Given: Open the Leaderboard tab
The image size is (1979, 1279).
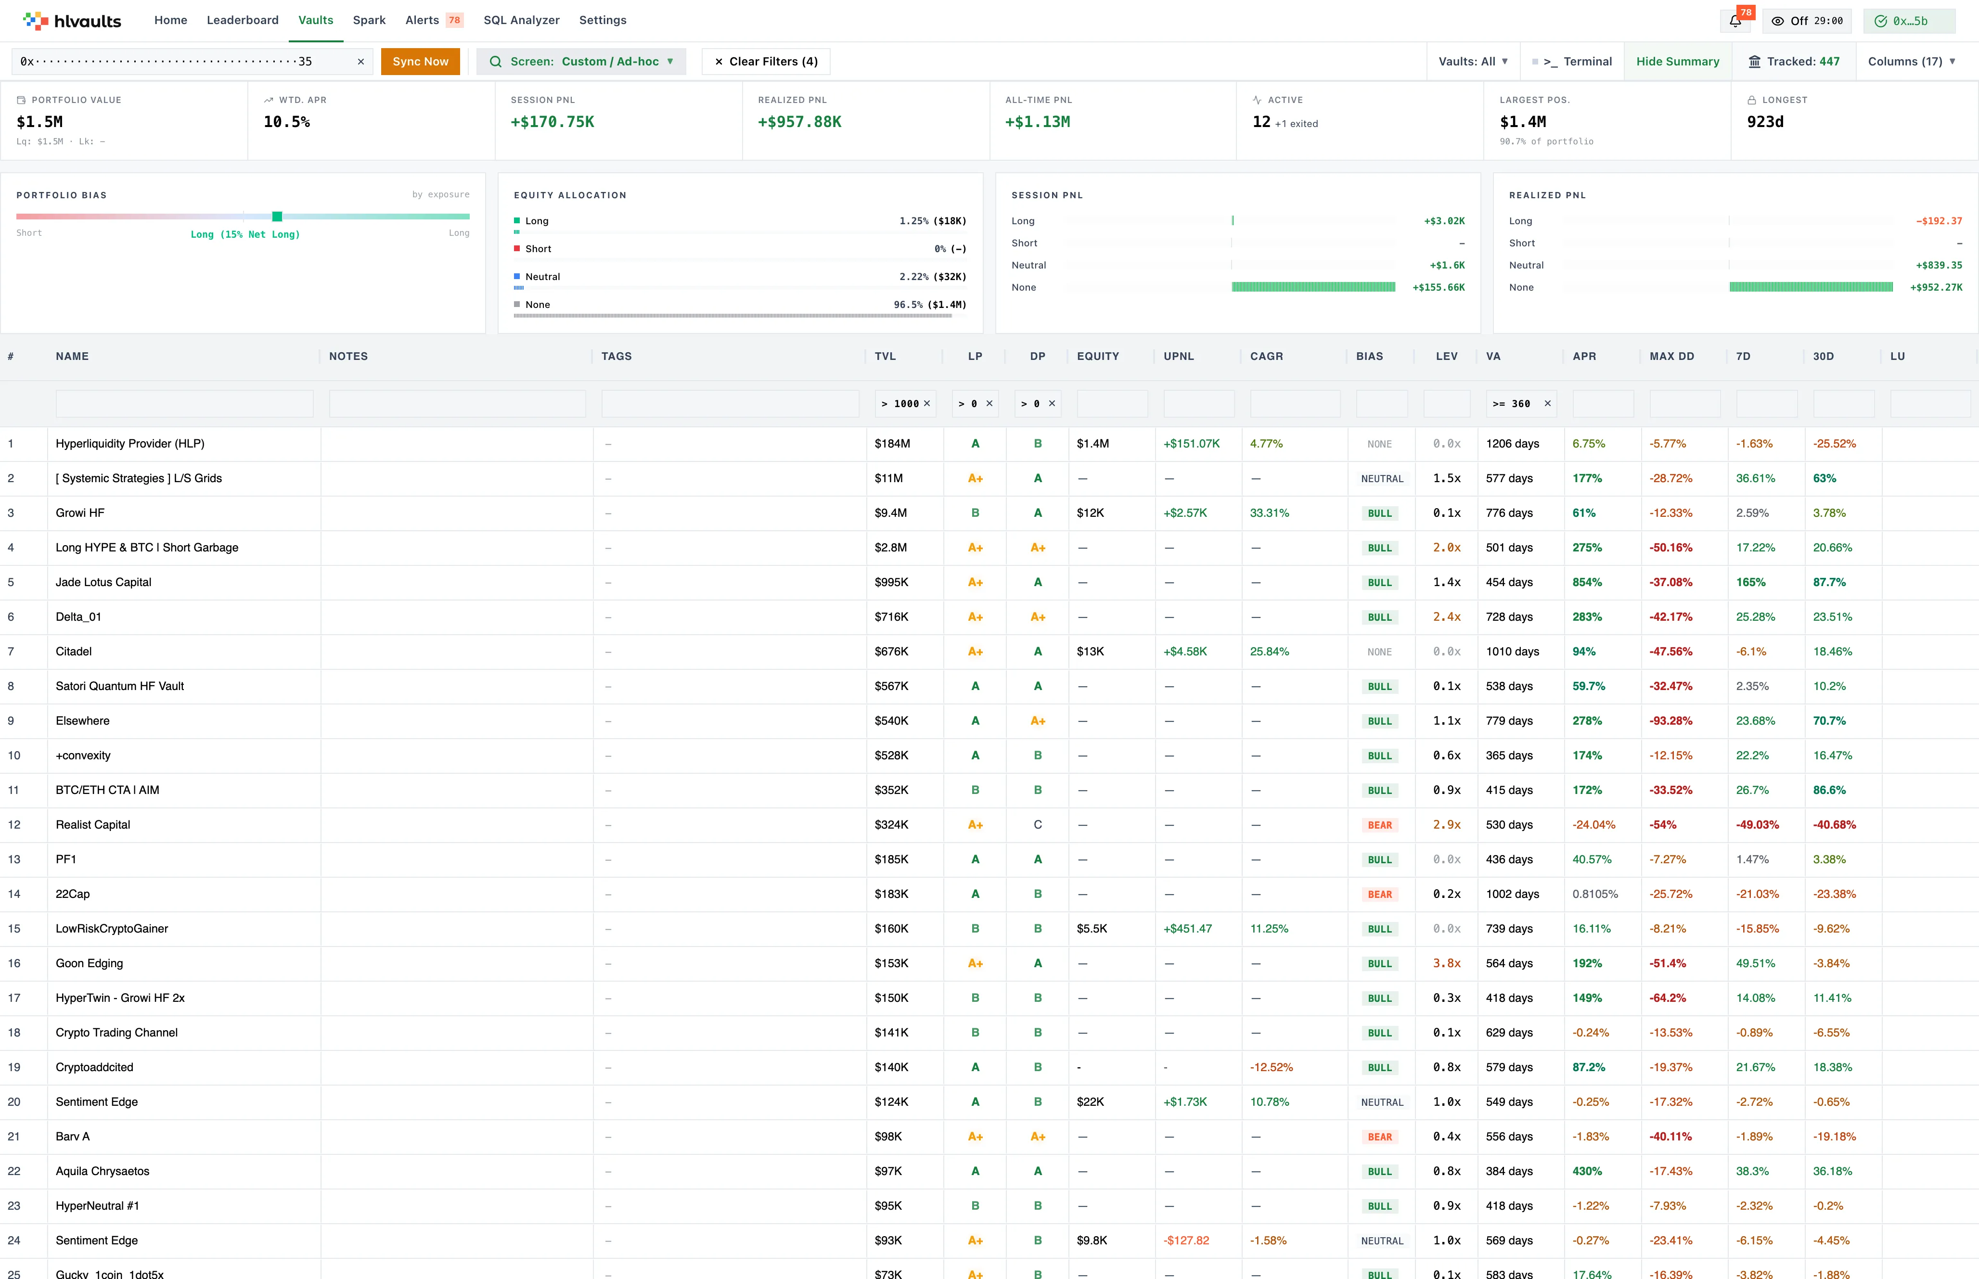Looking at the screenshot, I should click(243, 20).
